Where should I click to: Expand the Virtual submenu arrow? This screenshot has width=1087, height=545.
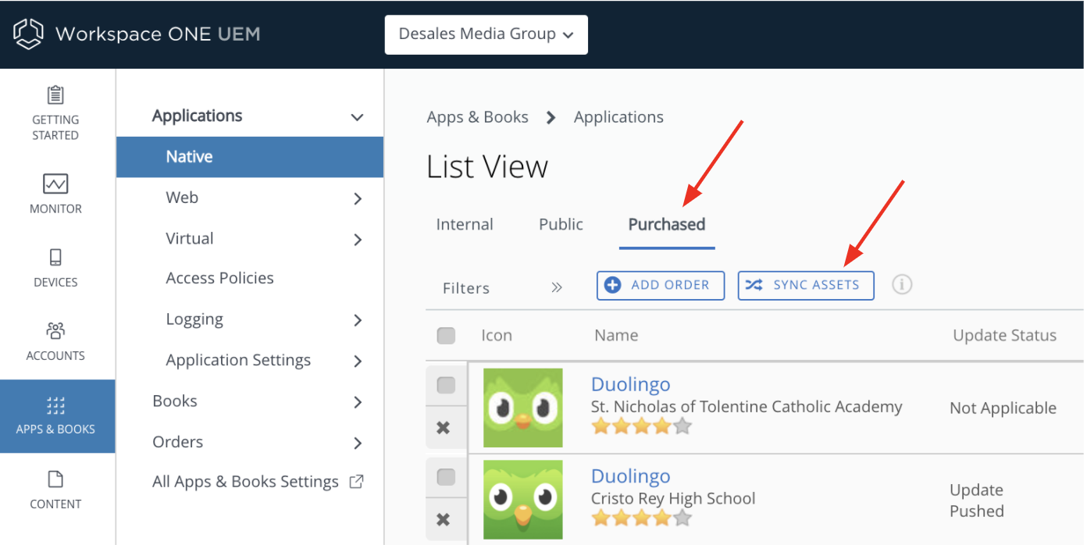tap(358, 239)
